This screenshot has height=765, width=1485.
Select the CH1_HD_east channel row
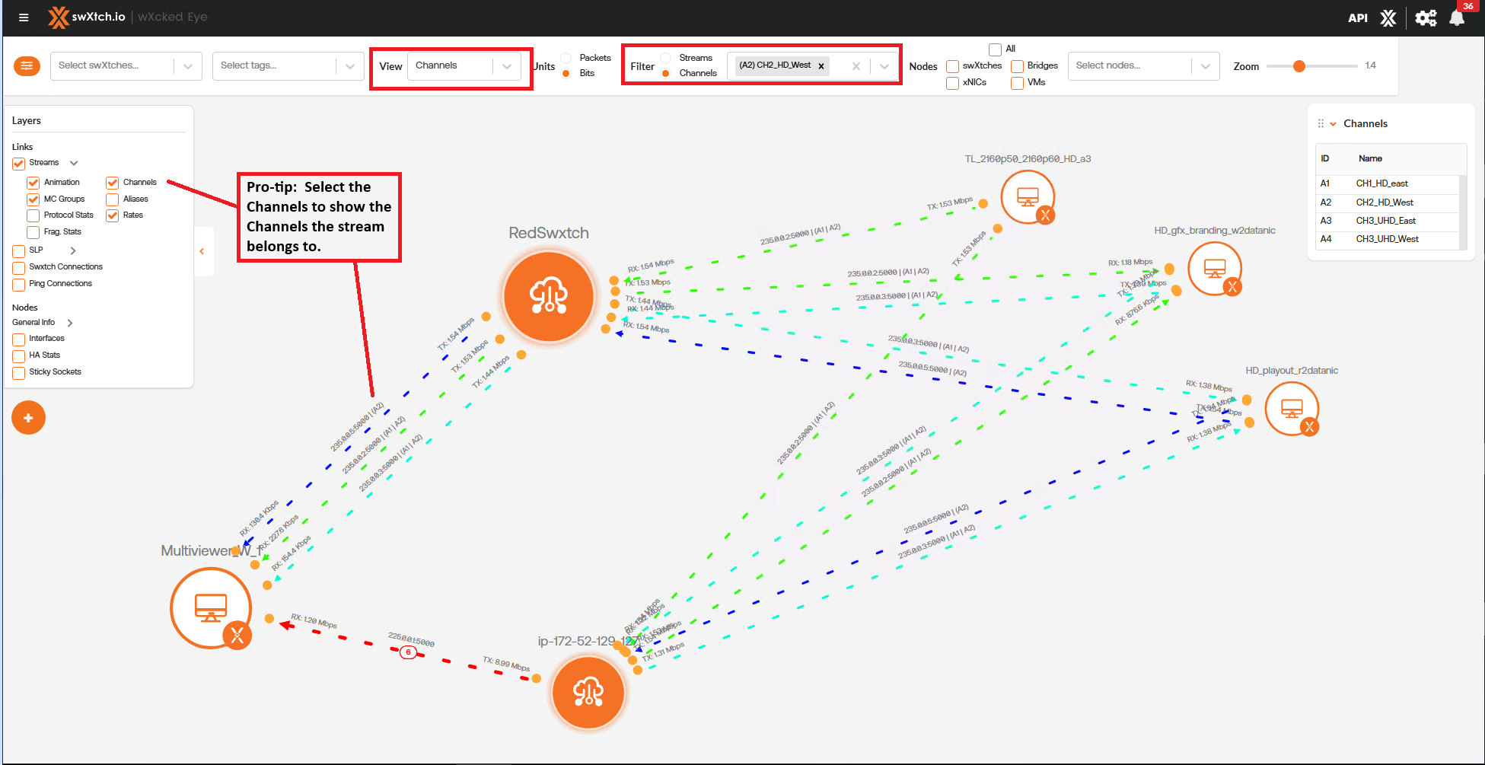click(x=1385, y=183)
